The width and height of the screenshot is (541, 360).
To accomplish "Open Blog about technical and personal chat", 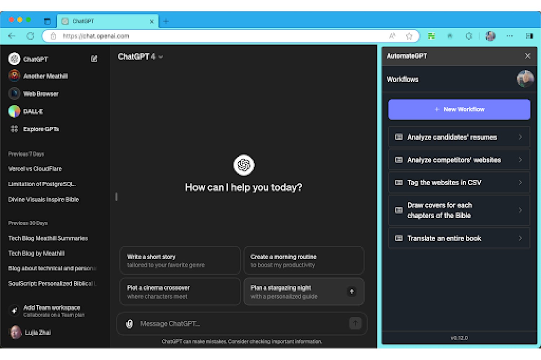I will pos(52,269).
